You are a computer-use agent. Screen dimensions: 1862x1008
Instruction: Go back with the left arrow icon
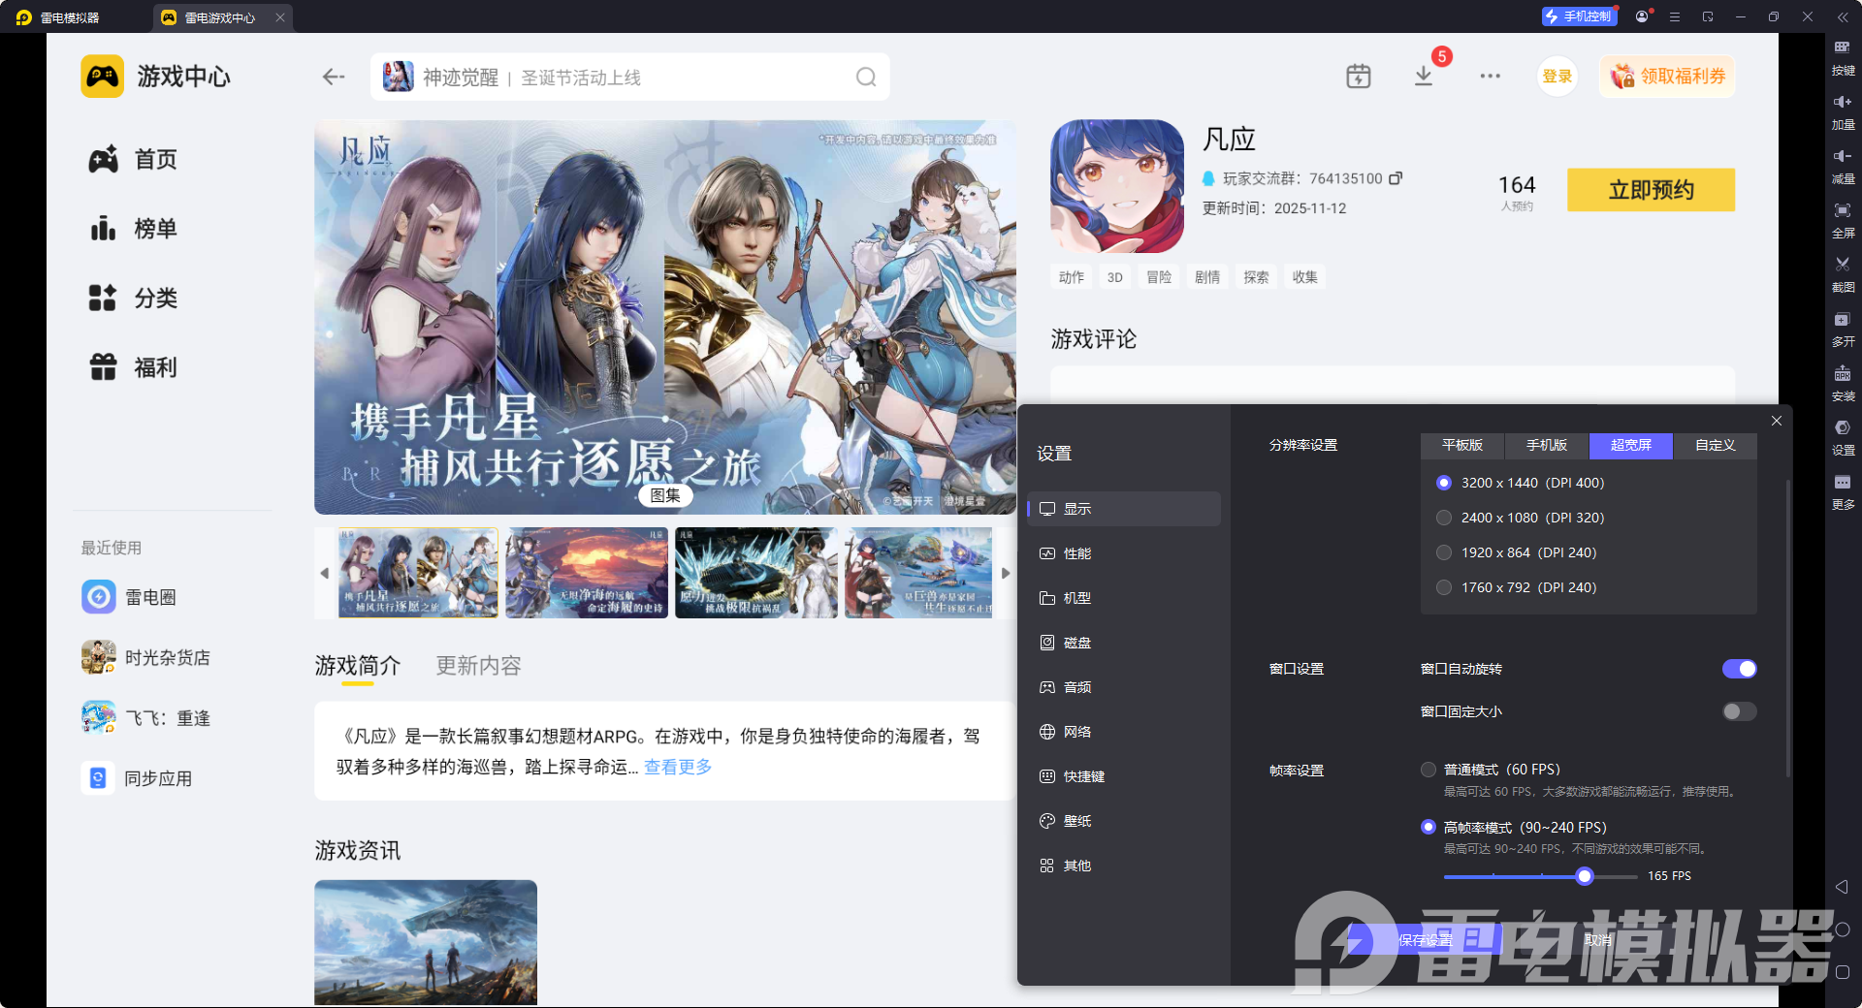pyautogui.click(x=334, y=77)
